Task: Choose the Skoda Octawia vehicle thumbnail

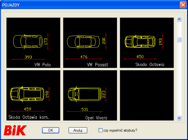Action: coord(147,43)
